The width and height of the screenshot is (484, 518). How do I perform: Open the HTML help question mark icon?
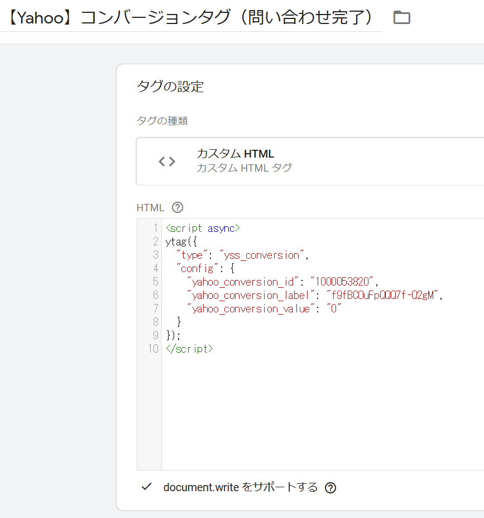point(178,207)
